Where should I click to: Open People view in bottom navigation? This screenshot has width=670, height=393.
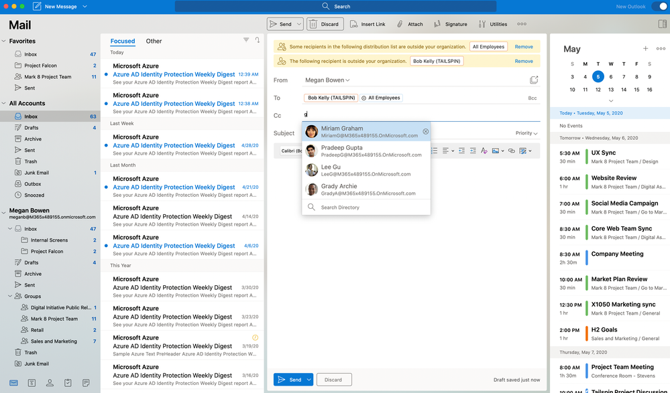coord(50,383)
